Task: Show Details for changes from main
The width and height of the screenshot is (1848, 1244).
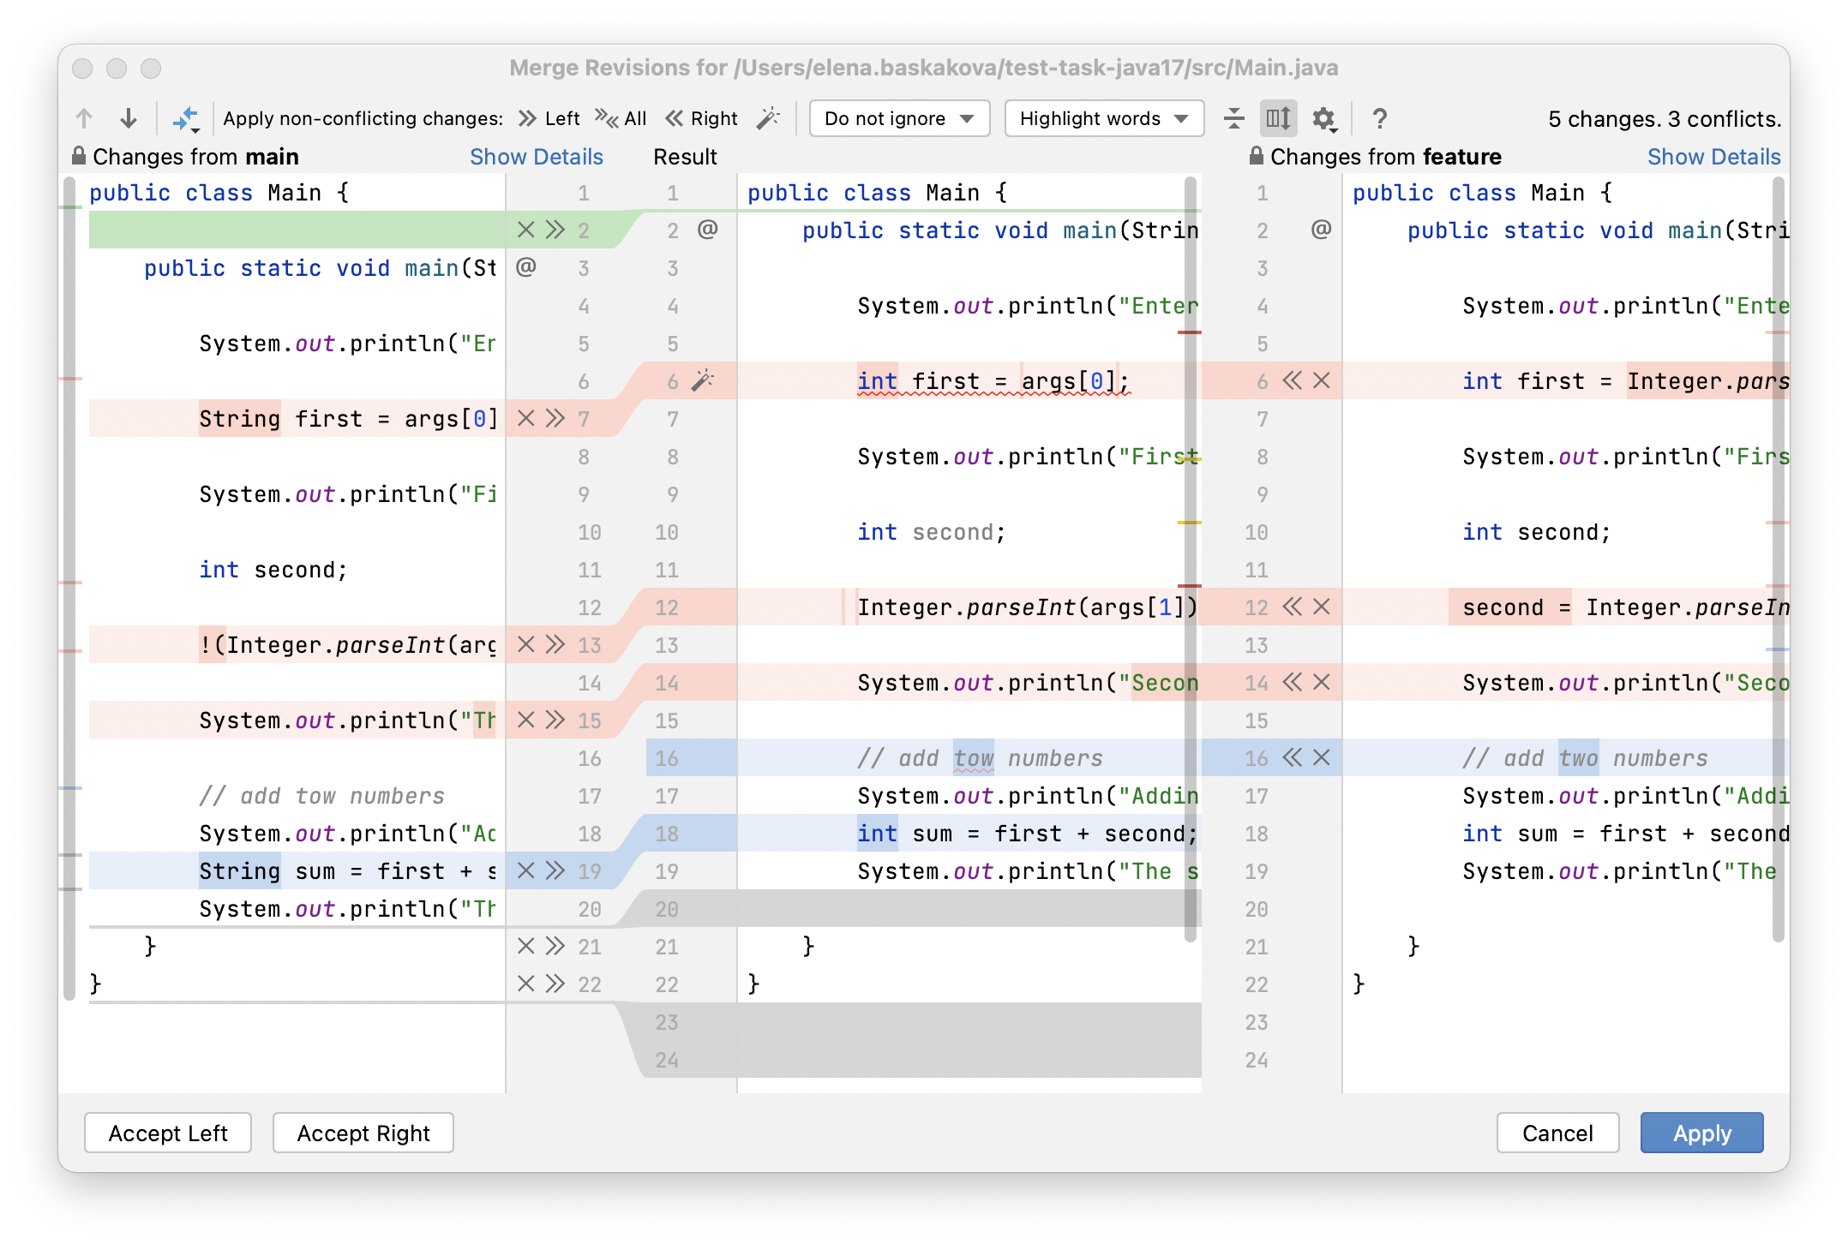Action: click(x=536, y=156)
